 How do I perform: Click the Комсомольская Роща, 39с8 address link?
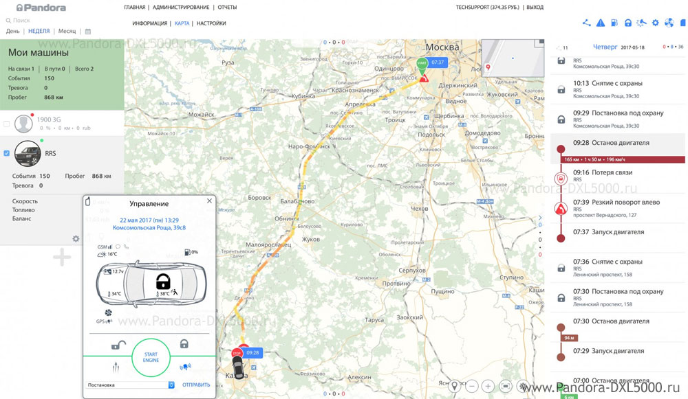point(149,228)
